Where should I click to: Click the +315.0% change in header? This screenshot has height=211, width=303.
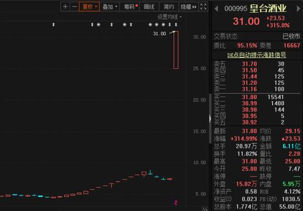click(x=278, y=25)
